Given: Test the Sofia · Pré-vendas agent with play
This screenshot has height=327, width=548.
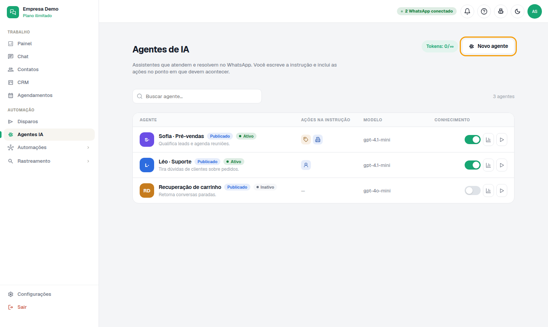Looking at the screenshot, I should pyautogui.click(x=502, y=140).
